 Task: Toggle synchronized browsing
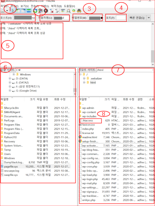(x=74, y=11)
